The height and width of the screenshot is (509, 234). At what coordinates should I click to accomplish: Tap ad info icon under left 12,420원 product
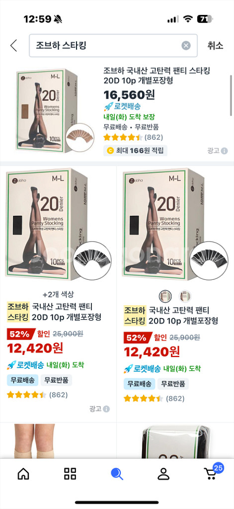coord(106,409)
